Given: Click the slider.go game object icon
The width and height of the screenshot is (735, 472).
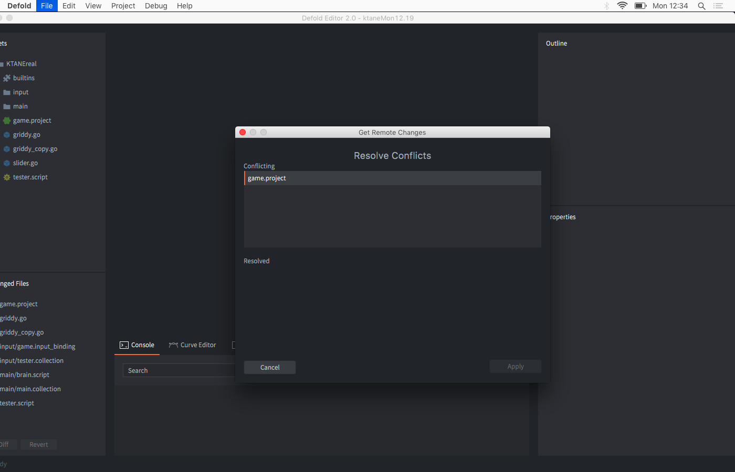Looking at the screenshot, I should tap(7, 163).
